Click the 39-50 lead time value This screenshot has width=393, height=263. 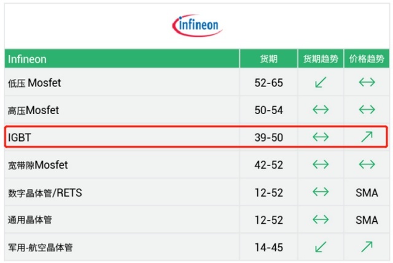click(x=269, y=137)
